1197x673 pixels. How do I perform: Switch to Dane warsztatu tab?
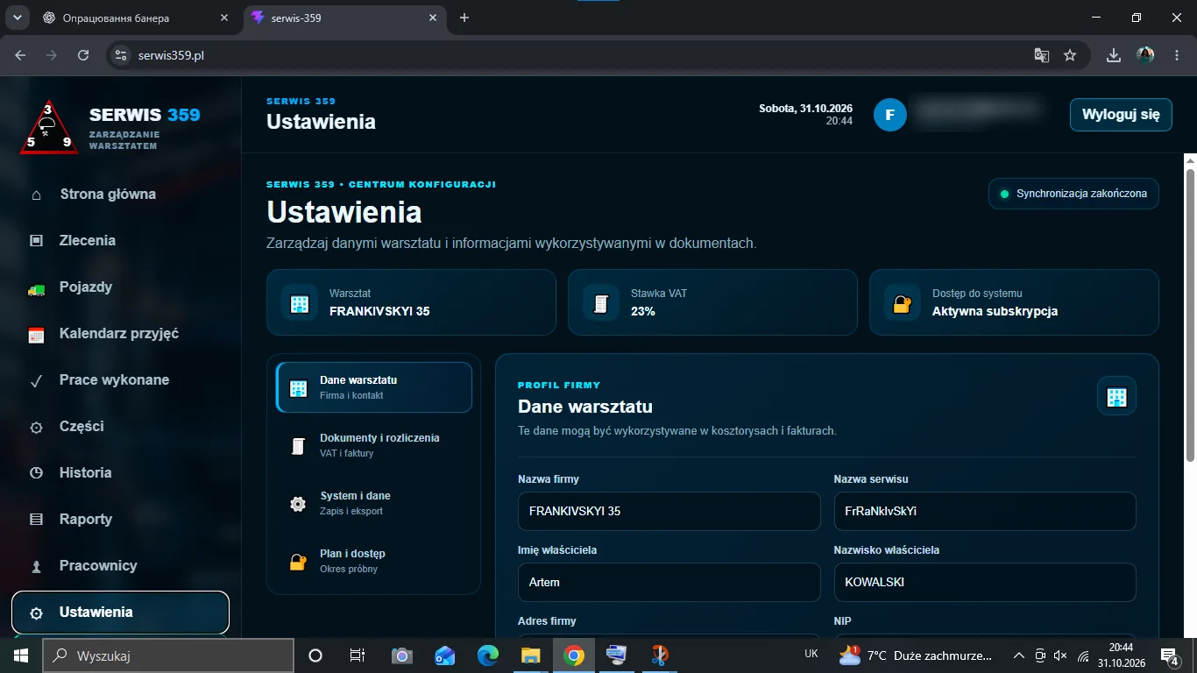(x=374, y=387)
